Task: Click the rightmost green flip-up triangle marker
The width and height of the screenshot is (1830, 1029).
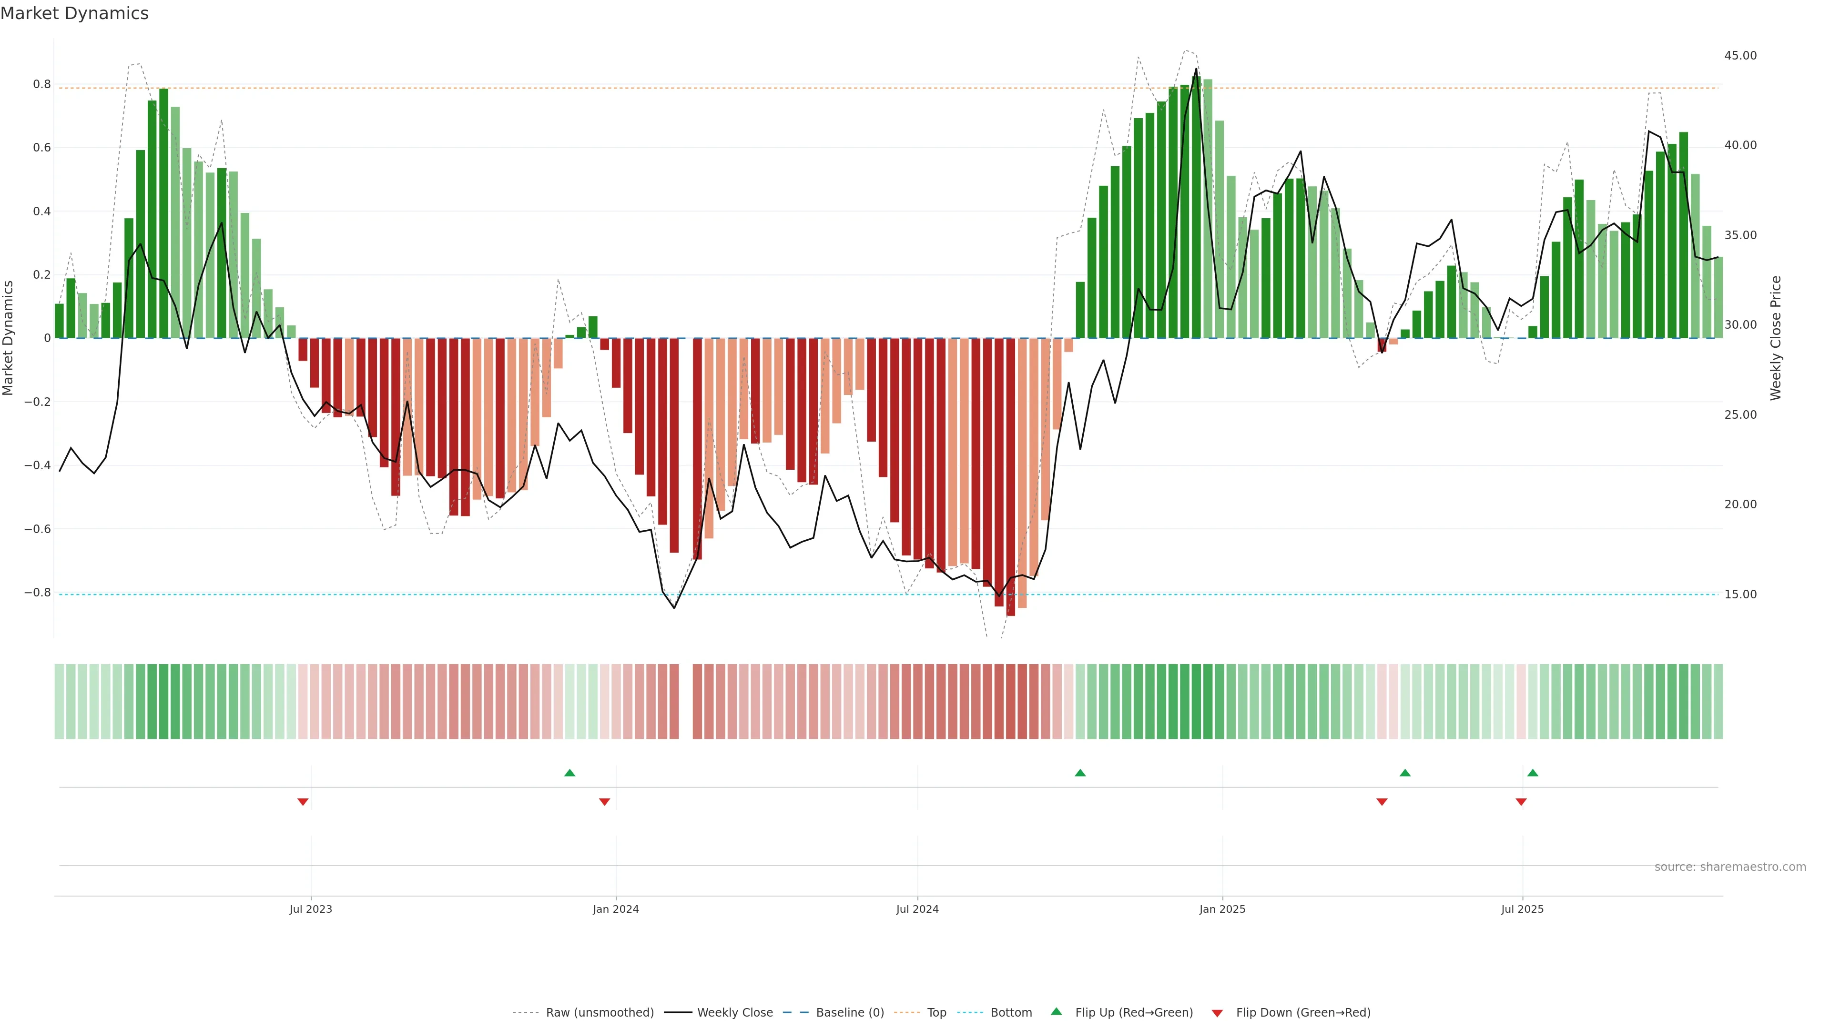Action: coord(1532,773)
